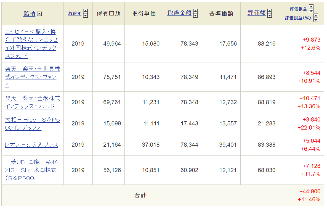
Task: Sort 評価損益 descending with the down arrow
Action: (311, 11)
